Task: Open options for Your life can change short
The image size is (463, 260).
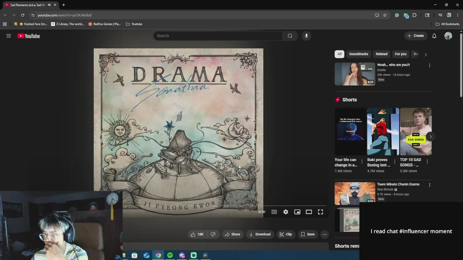Action: click(362, 162)
